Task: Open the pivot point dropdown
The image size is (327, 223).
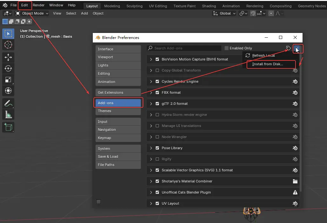Action: click(x=243, y=14)
